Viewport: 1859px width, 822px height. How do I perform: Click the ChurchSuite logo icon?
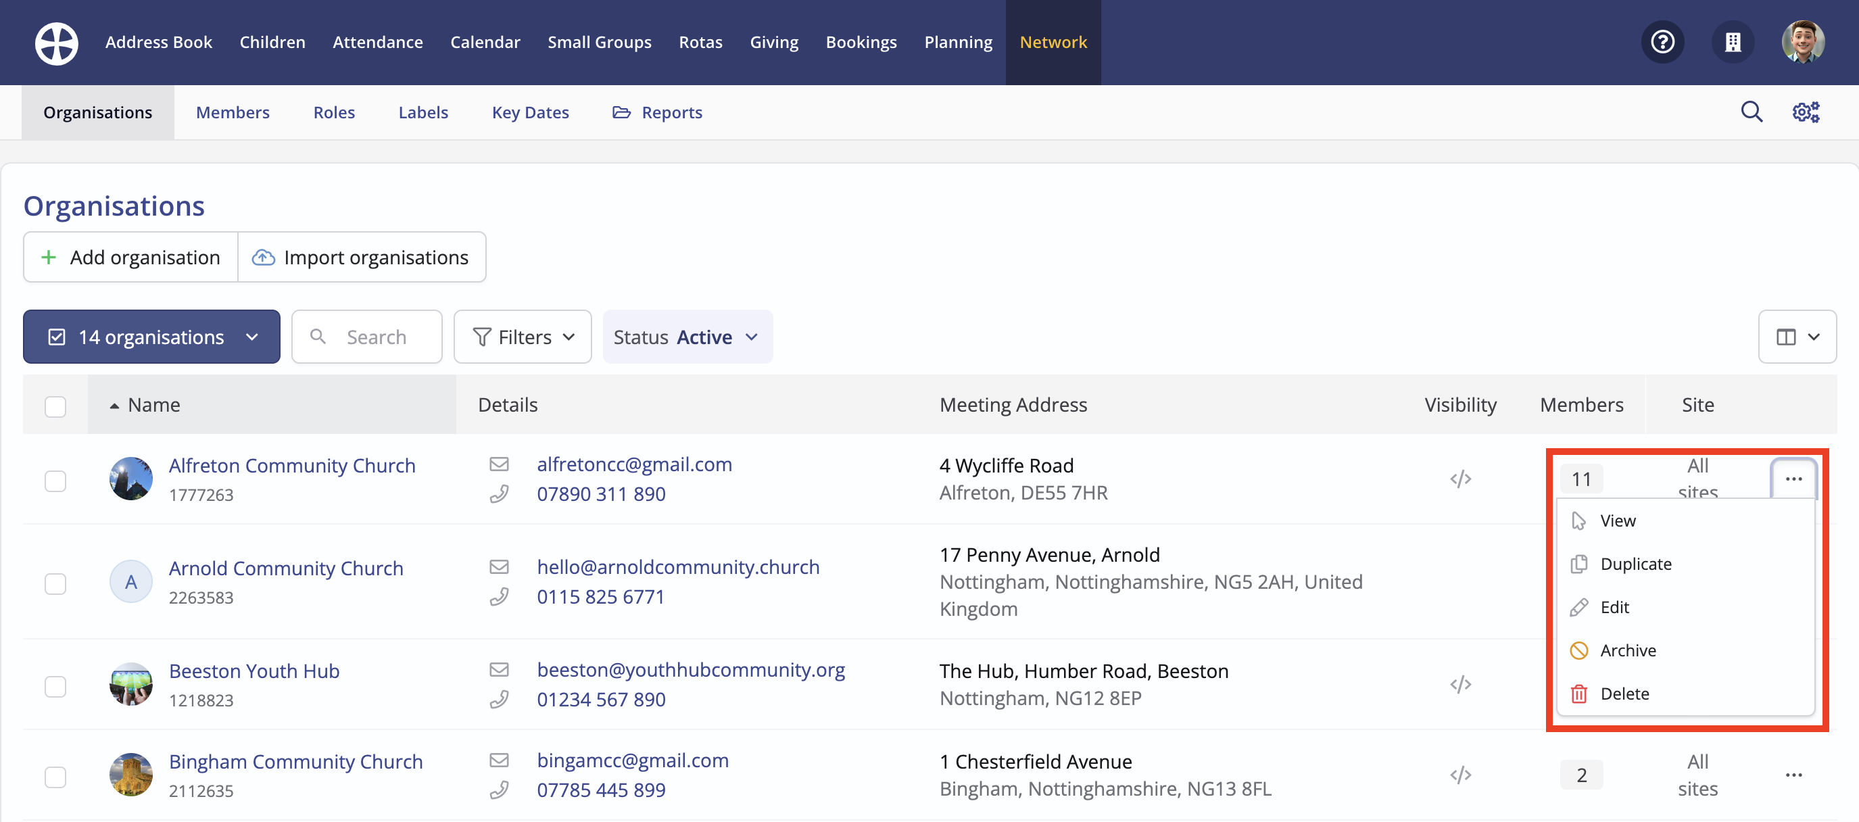click(x=56, y=43)
